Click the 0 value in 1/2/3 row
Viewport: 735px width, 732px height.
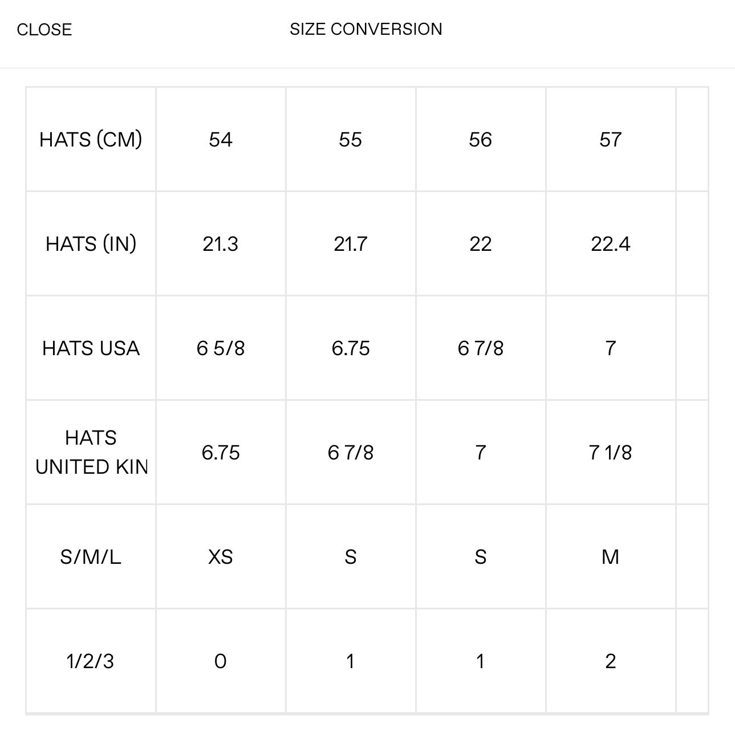pyautogui.click(x=221, y=661)
